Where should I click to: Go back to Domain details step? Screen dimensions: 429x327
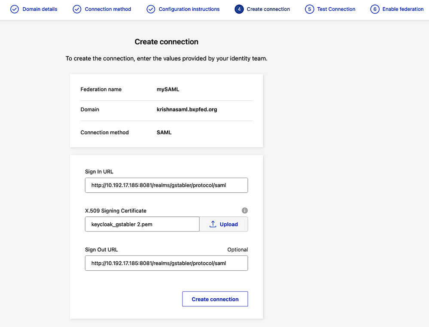40,9
